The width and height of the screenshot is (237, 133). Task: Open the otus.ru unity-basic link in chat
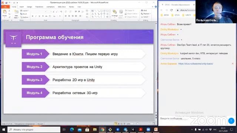[x=196, y=64]
